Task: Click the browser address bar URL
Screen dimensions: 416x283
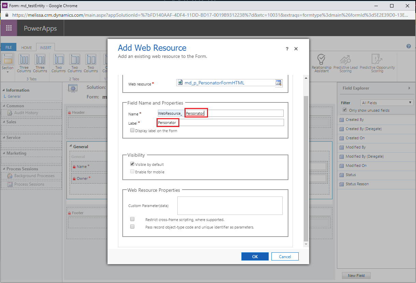Action: [x=210, y=15]
